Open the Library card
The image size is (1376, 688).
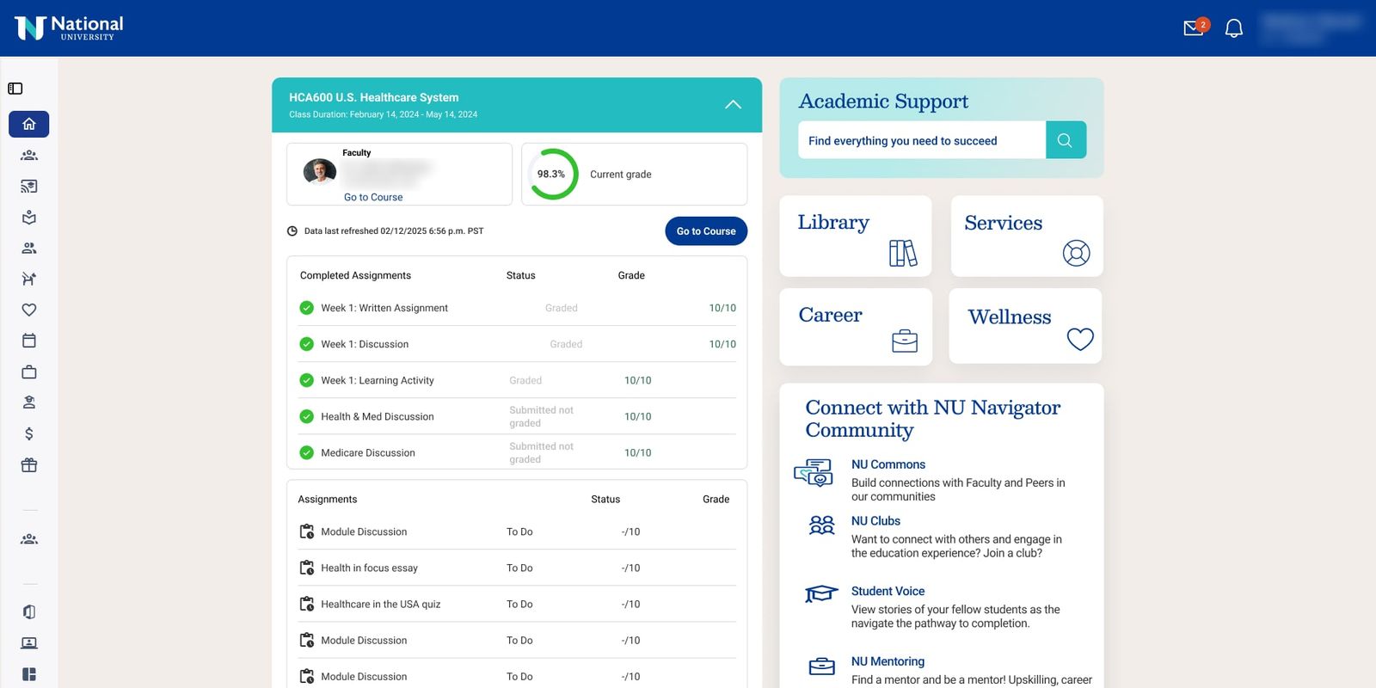tap(856, 236)
